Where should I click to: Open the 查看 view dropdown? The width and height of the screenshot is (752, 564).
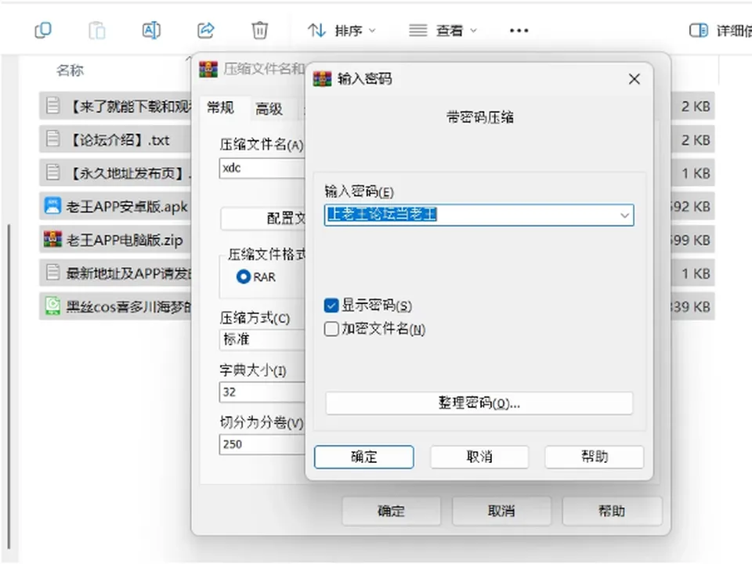point(443,31)
